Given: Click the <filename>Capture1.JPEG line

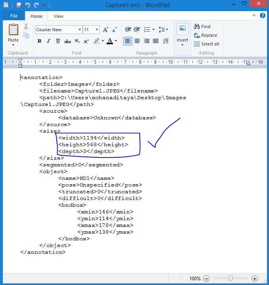Looking at the screenshot, I should (x=99, y=91).
